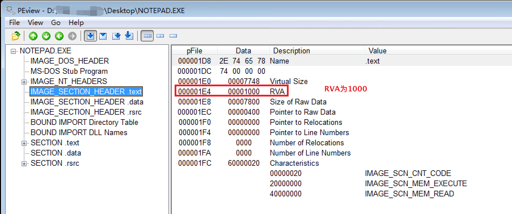Click the blue solid triangle toolbar icon
Screen dimensions: 512x214
[x=103, y=36]
